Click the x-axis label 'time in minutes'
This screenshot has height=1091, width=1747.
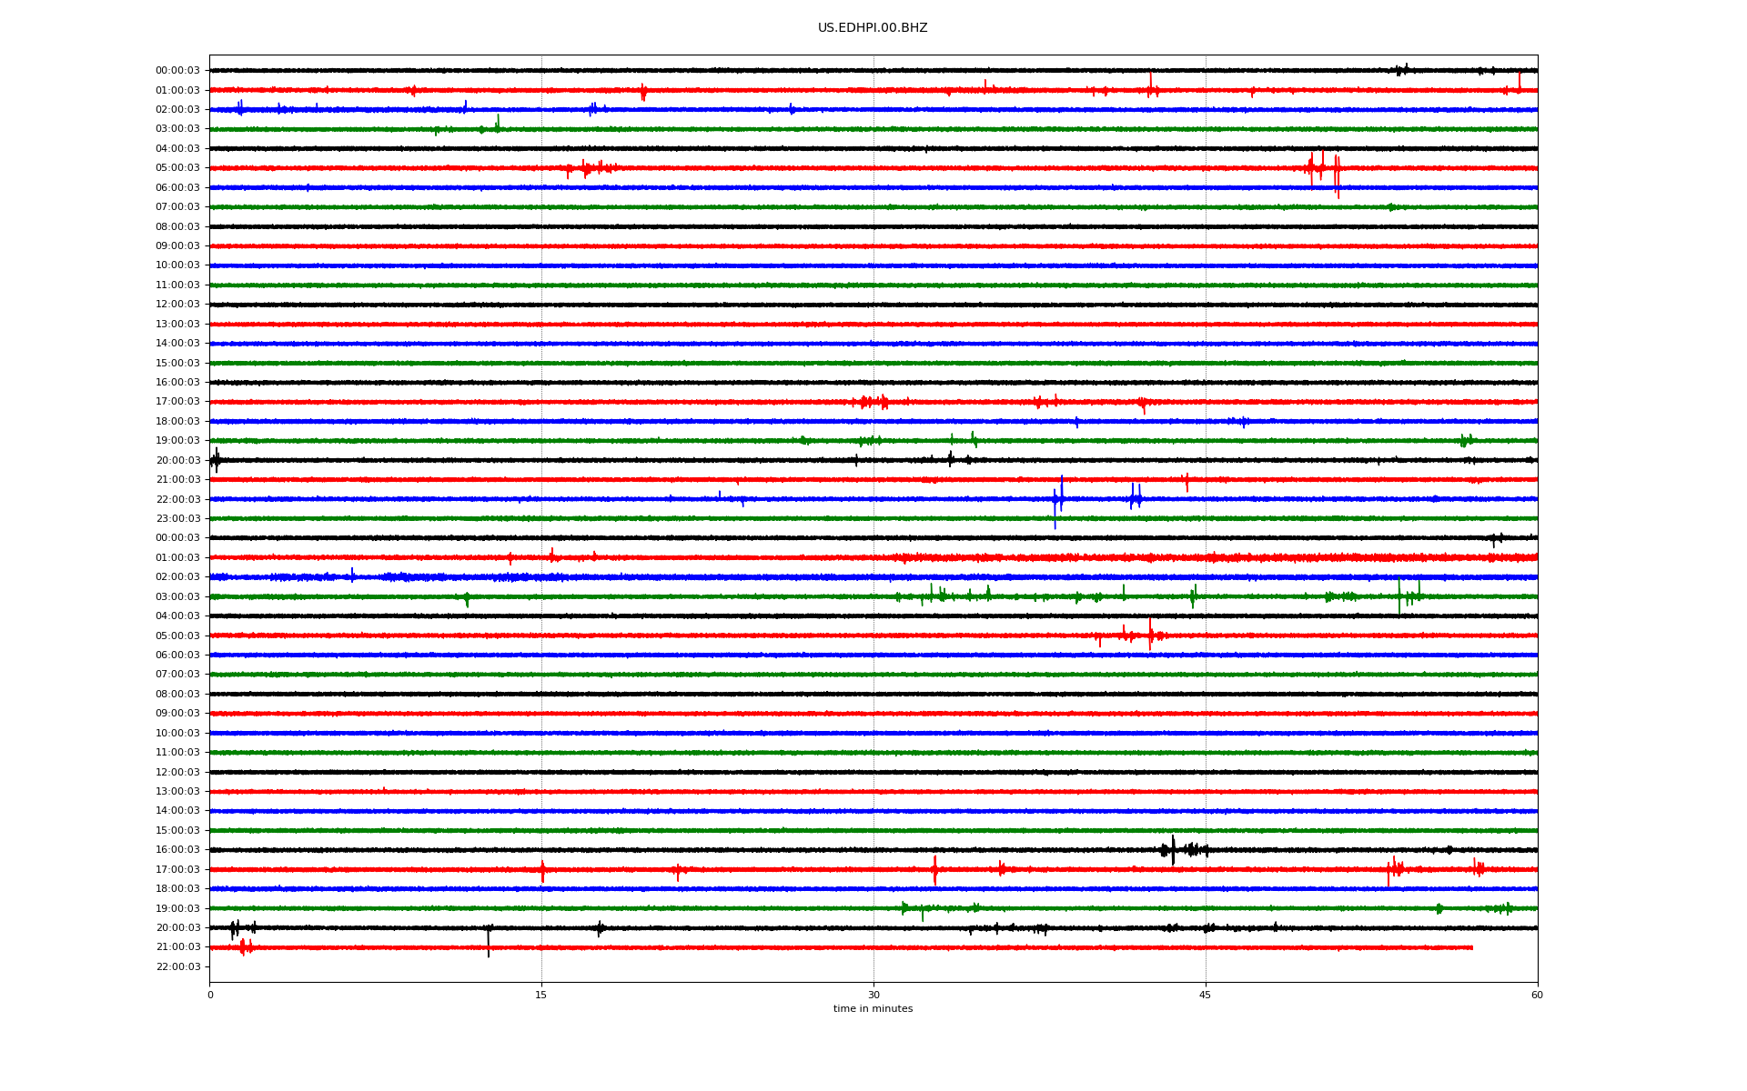(x=873, y=1008)
